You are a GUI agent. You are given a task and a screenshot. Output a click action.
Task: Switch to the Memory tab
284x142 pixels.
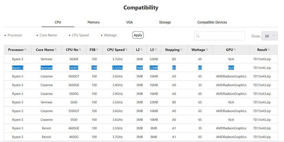93,22
